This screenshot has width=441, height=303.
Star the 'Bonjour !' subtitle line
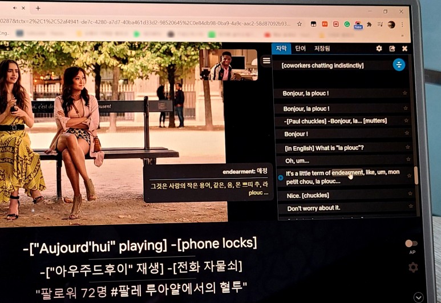coord(407,133)
